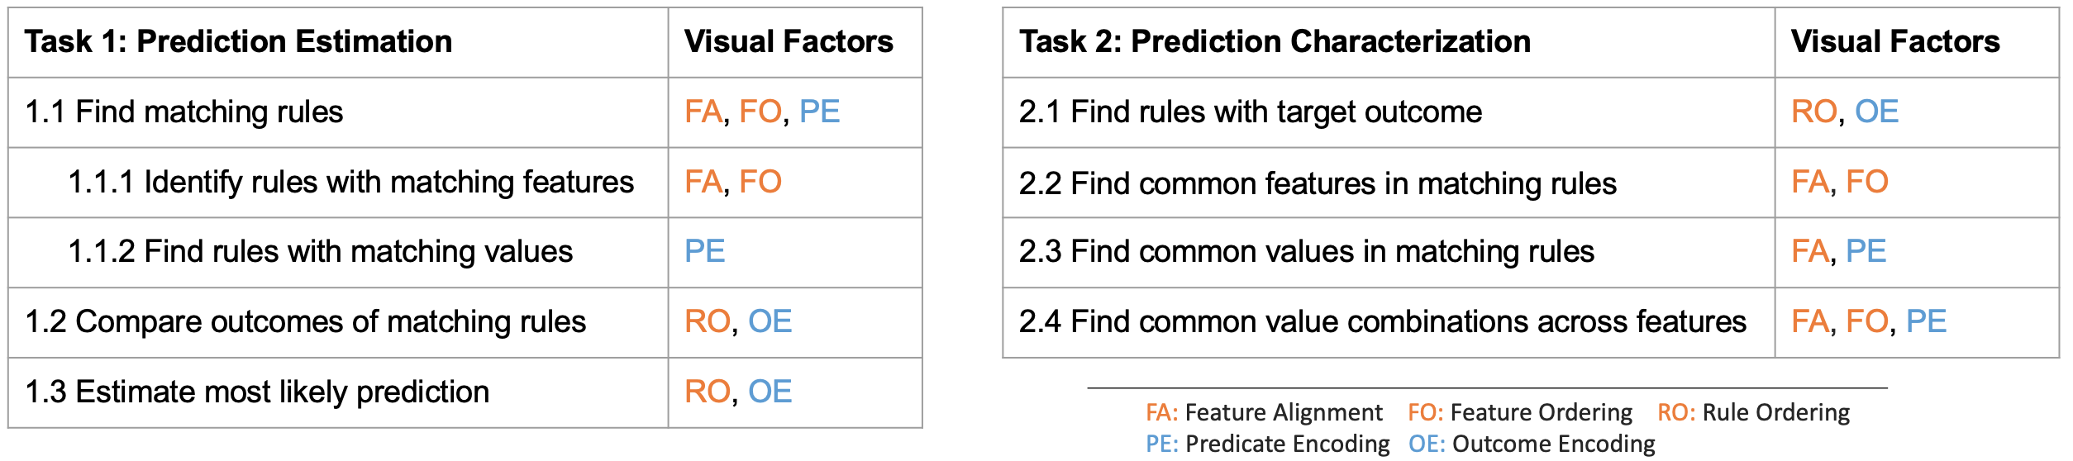Select row 1.1.1 Identify rules with matching features
2073x461 pixels.
click(350, 183)
